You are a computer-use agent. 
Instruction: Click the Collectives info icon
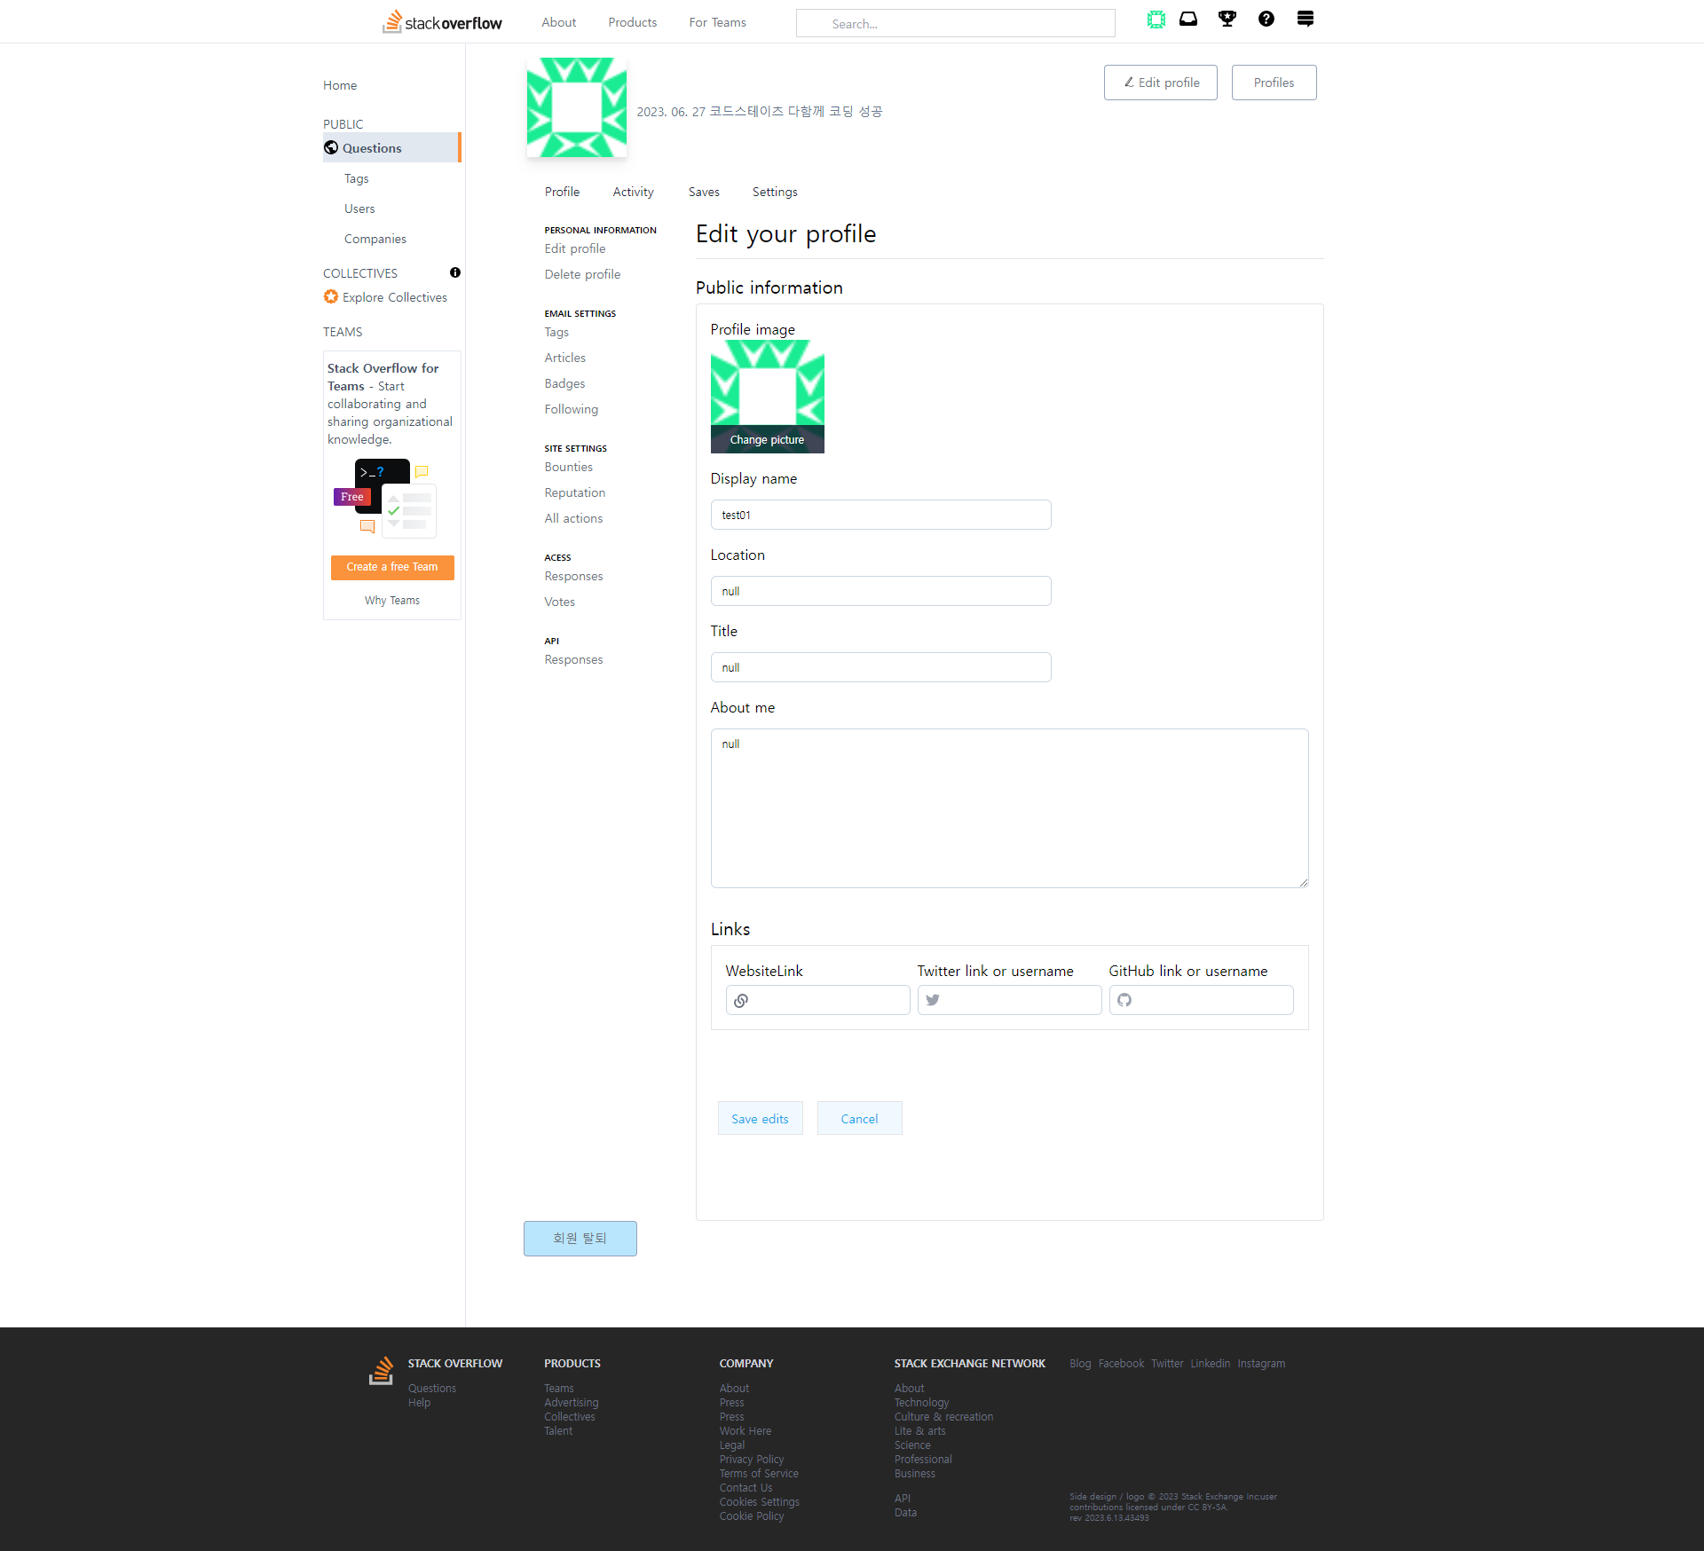tap(455, 272)
